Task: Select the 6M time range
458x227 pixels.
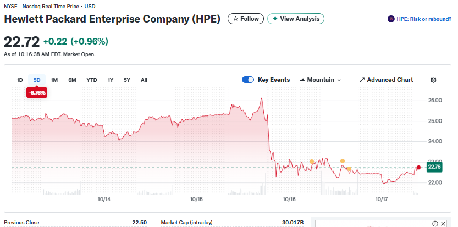Action: pyautogui.click(x=72, y=80)
